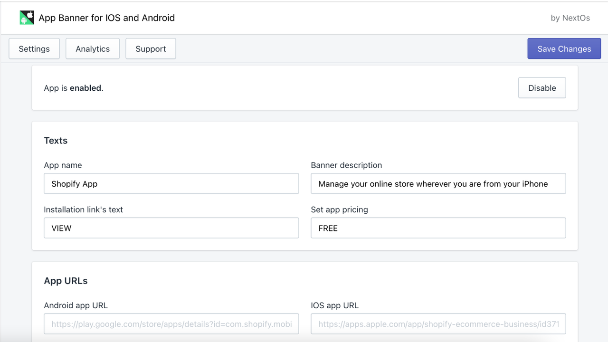Screen dimensions: 608x342
Task: Click the Save Changes button
Action: coord(564,48)
